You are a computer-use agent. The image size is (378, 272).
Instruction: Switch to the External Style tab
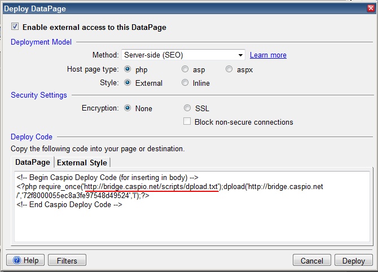click(x=82, y=163)
